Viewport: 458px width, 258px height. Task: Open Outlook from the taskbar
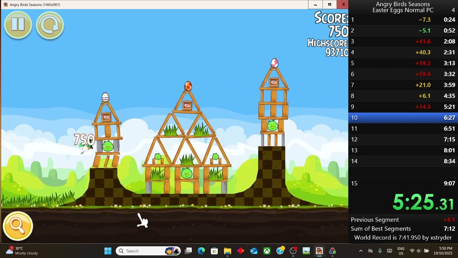pyautogui.click(x=254, y=251)
